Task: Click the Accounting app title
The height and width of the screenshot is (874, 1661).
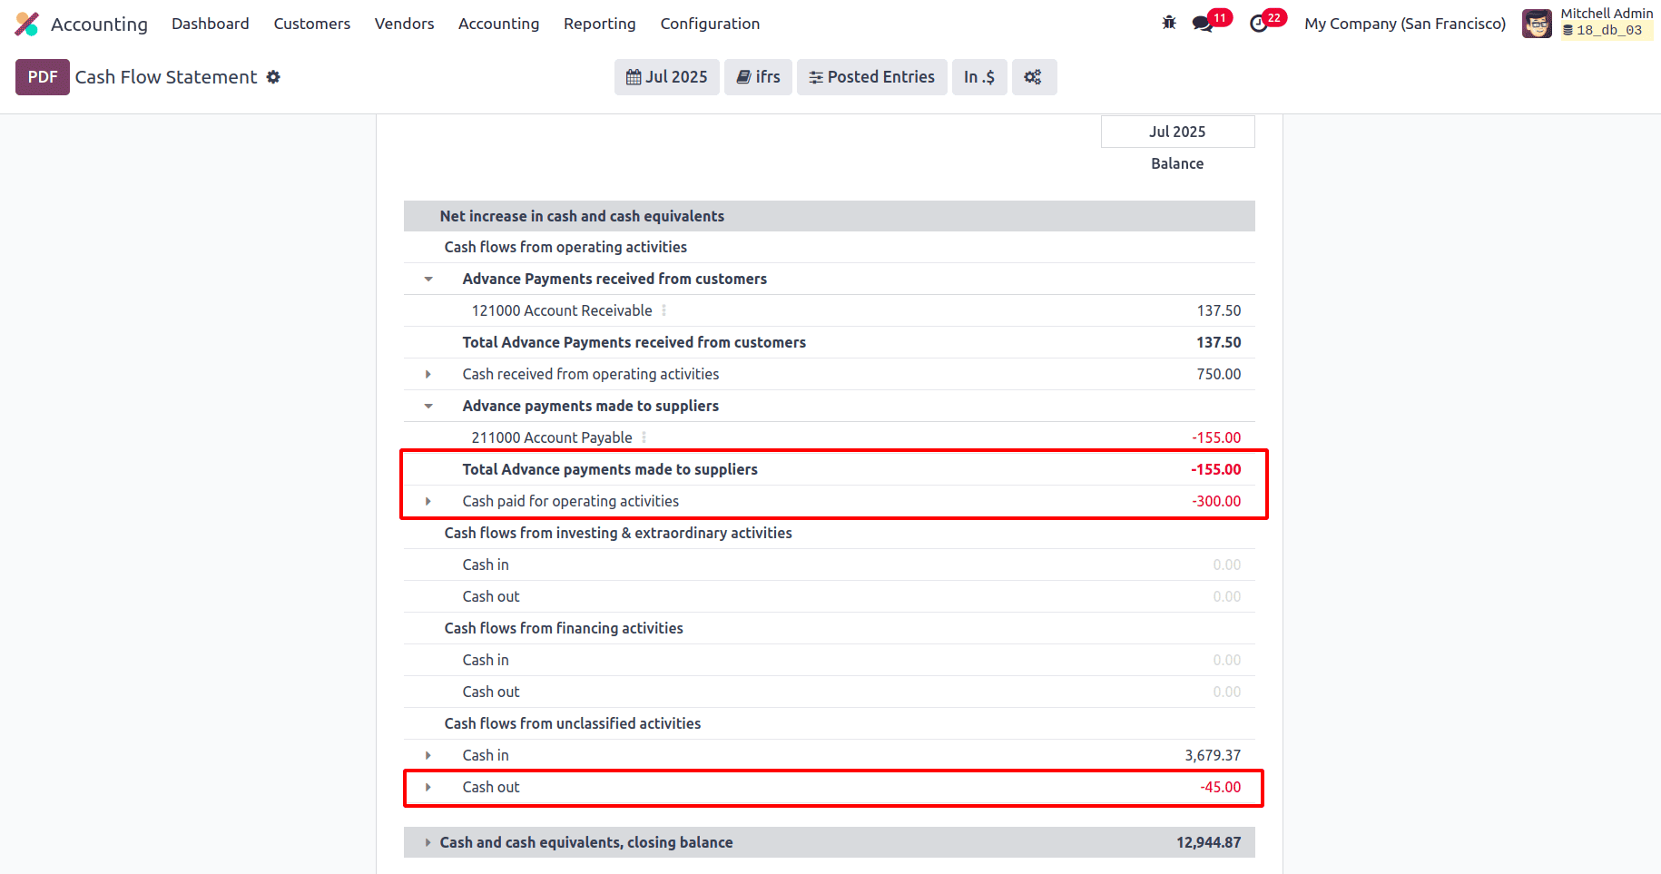Action: [x=99, y=24]
